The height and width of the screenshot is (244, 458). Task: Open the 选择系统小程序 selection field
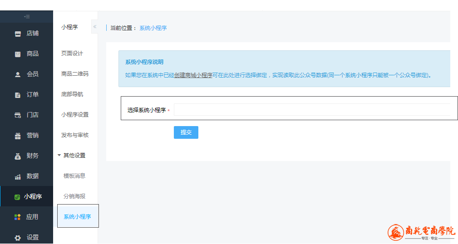311,110
